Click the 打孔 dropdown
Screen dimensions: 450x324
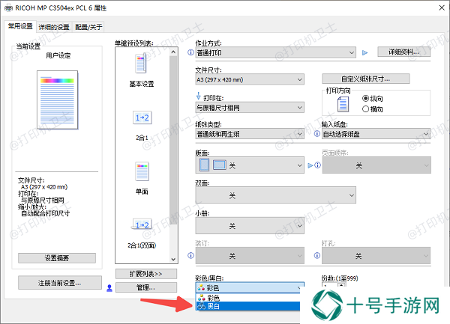pos(376,255)
